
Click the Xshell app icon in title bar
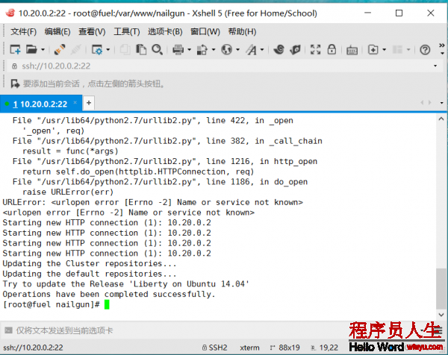point(10,13)
